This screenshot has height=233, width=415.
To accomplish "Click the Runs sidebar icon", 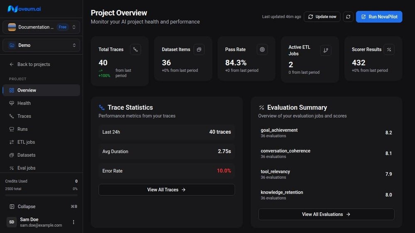I will 12,129.
